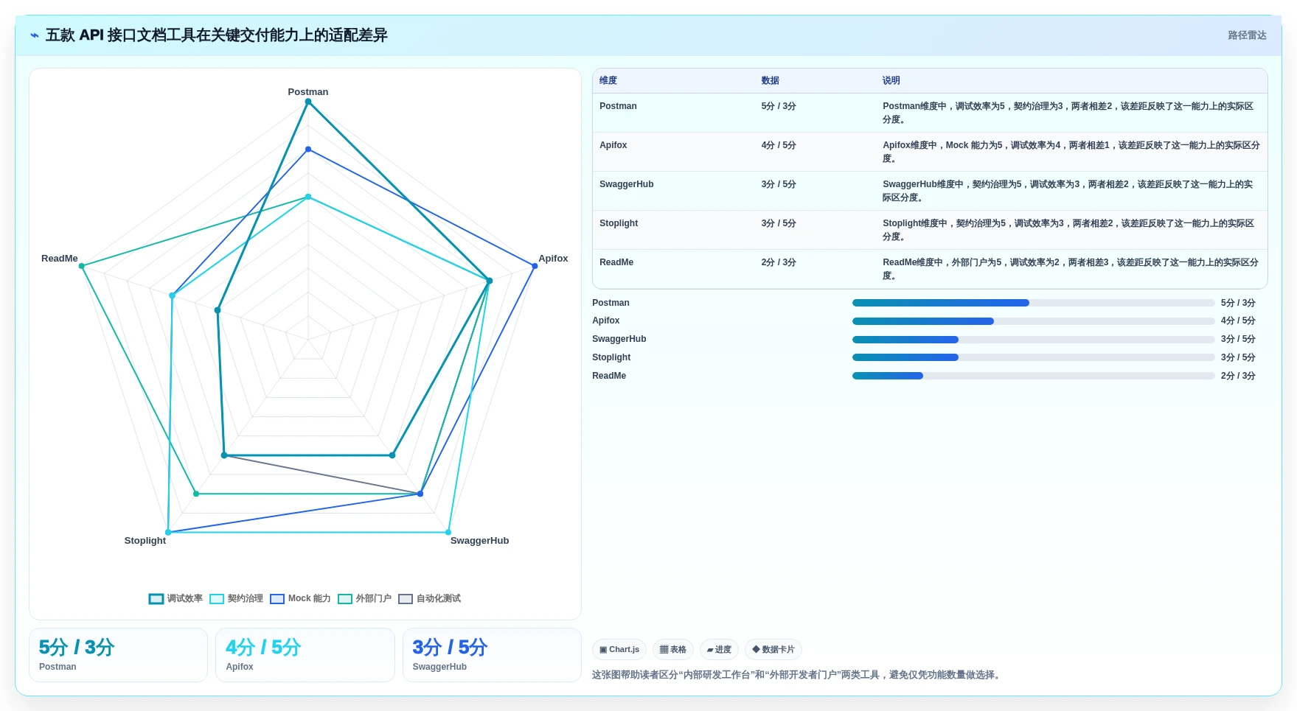Click the Stoplight axis label on the radar
1297x711 pixels.
tap(145, 541)
